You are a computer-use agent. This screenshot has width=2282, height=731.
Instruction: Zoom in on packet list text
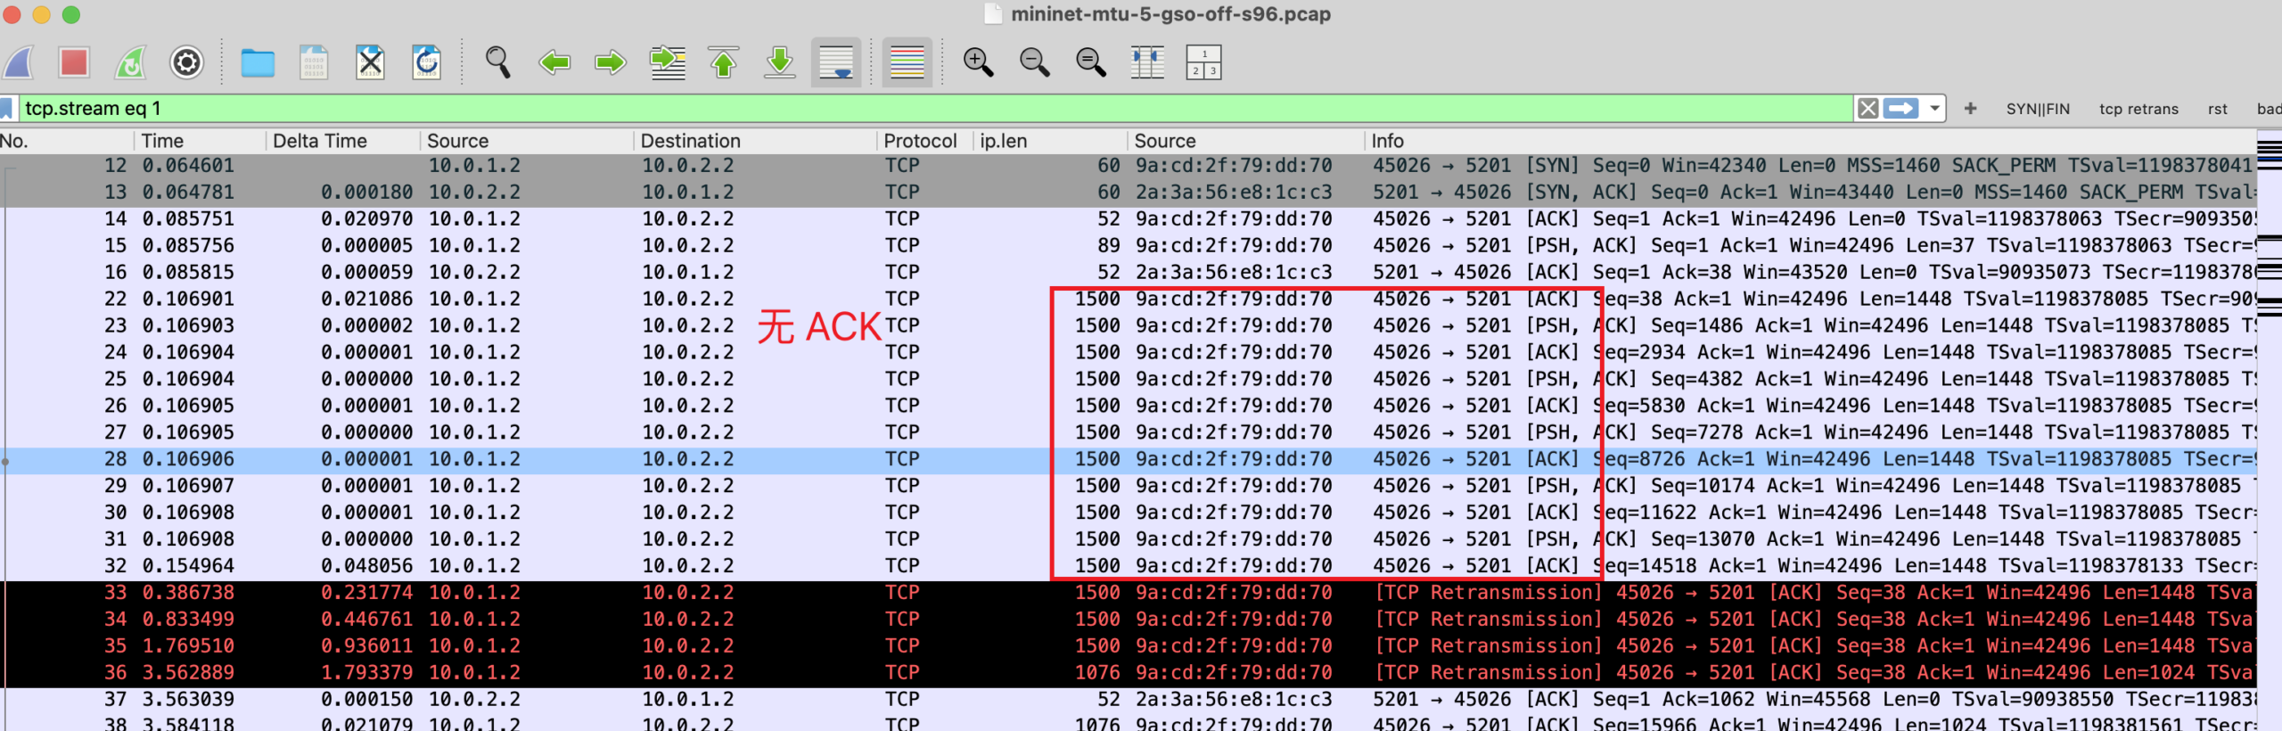tap(978, 63)
